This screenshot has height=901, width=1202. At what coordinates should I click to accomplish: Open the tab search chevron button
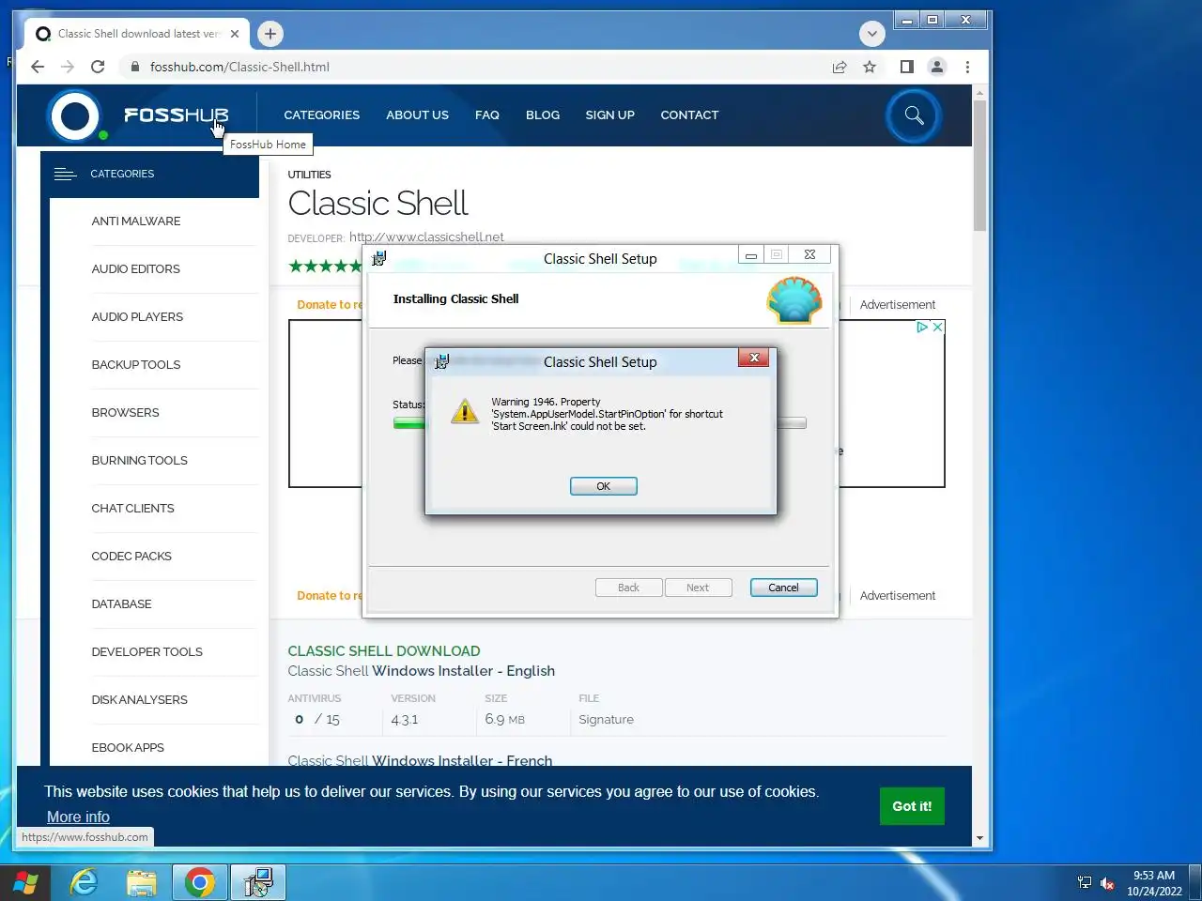tap(872, 34)
